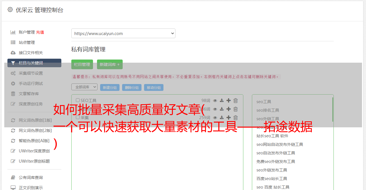This screenshot has width=366, height=190.
Task: View the 136词 library with eye icon
Action: point(215,109)
